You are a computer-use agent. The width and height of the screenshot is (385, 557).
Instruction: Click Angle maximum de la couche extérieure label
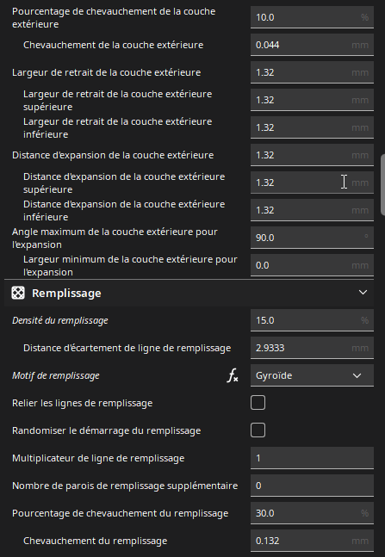click(115, 238)
